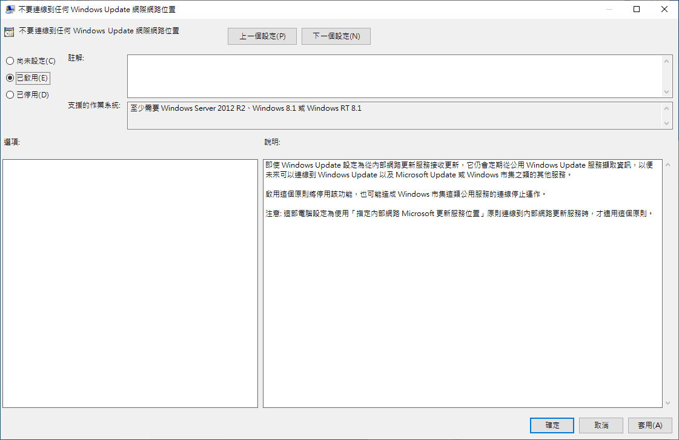This screenshot has height=440, width=679.
Task: Click the description paragraph starting 即使 Windows Update
Action: [x=459, y=169]
